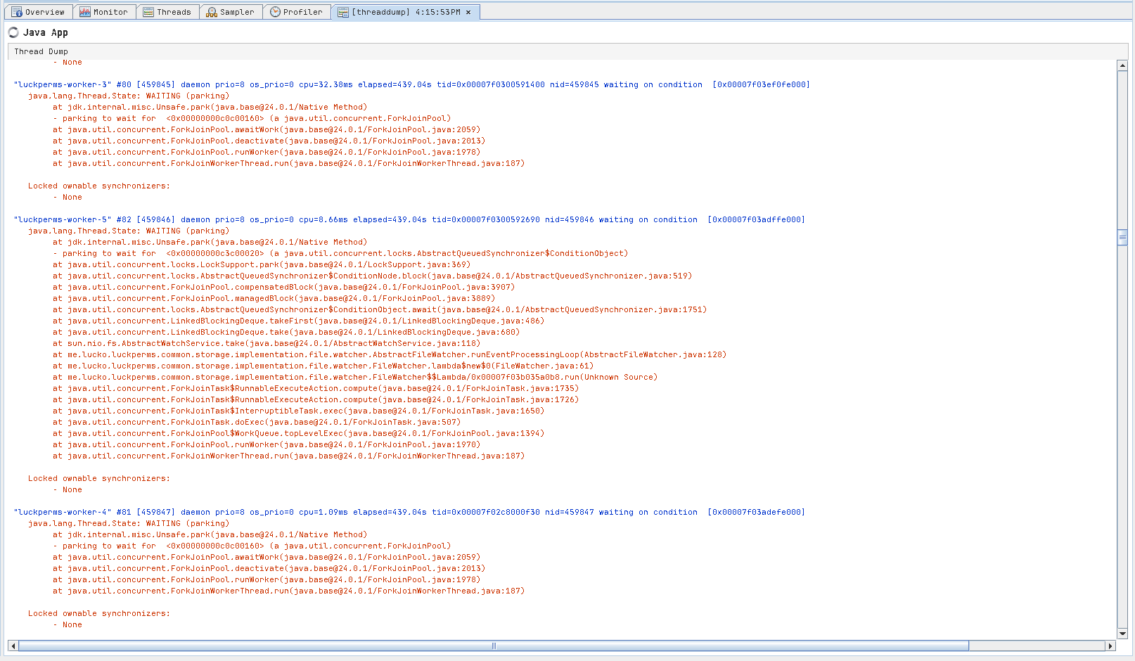Click ForkJoinWorkerThread.run line under luckperms-worker-4
This screenshot has height=661, width=1135.
point(288,591)
